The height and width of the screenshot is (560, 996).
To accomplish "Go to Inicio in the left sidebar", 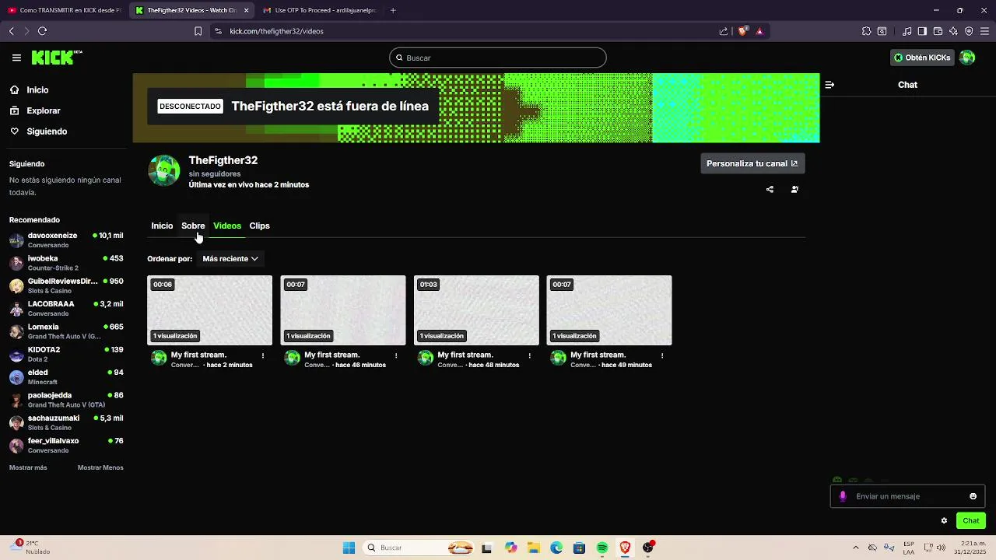I will point(30,90).
